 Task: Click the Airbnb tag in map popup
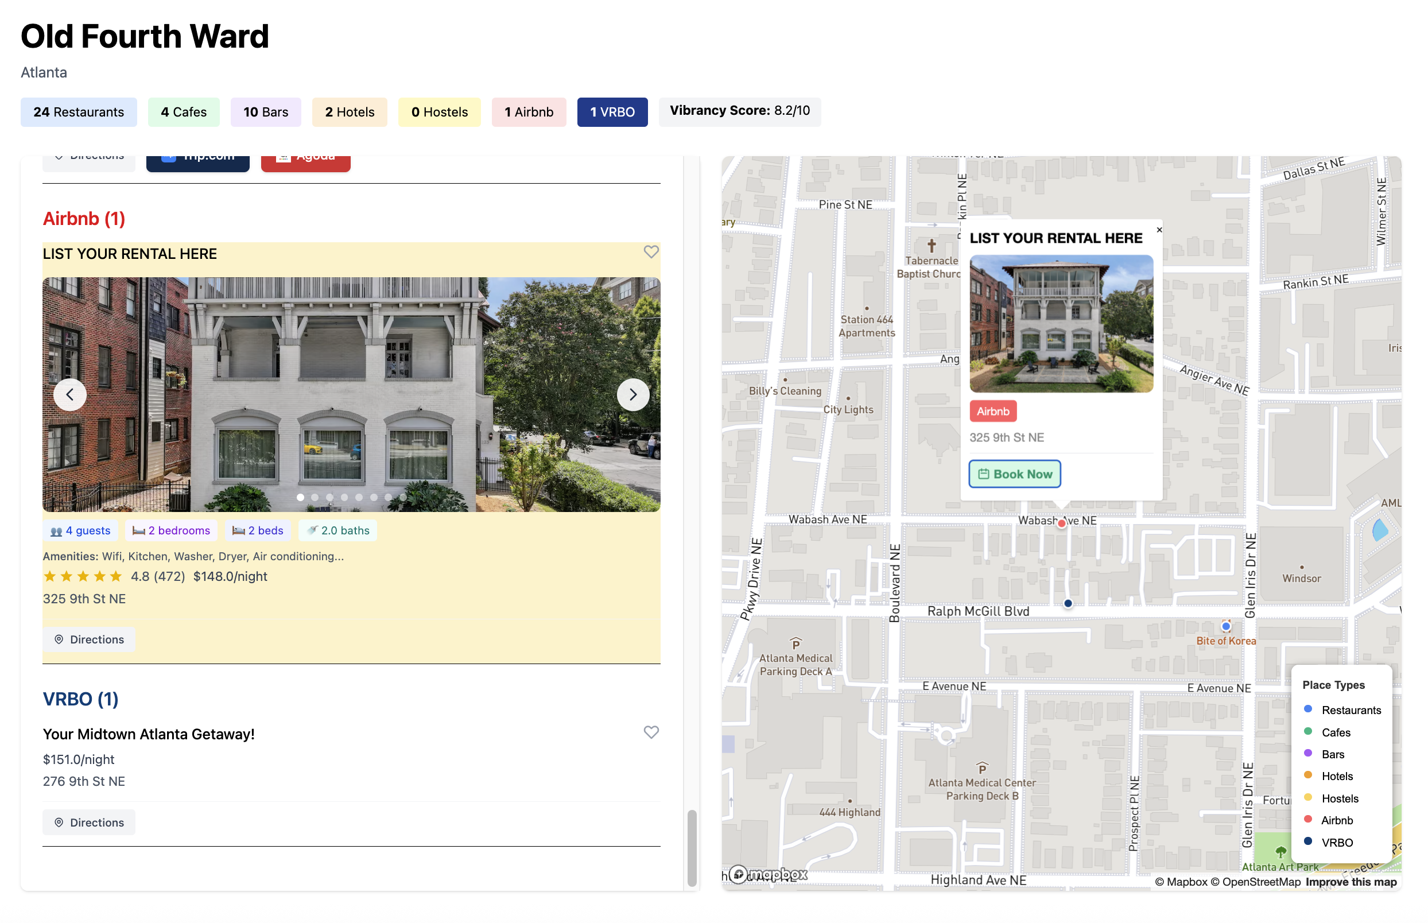pyautogui.click(x=993, y=411)
